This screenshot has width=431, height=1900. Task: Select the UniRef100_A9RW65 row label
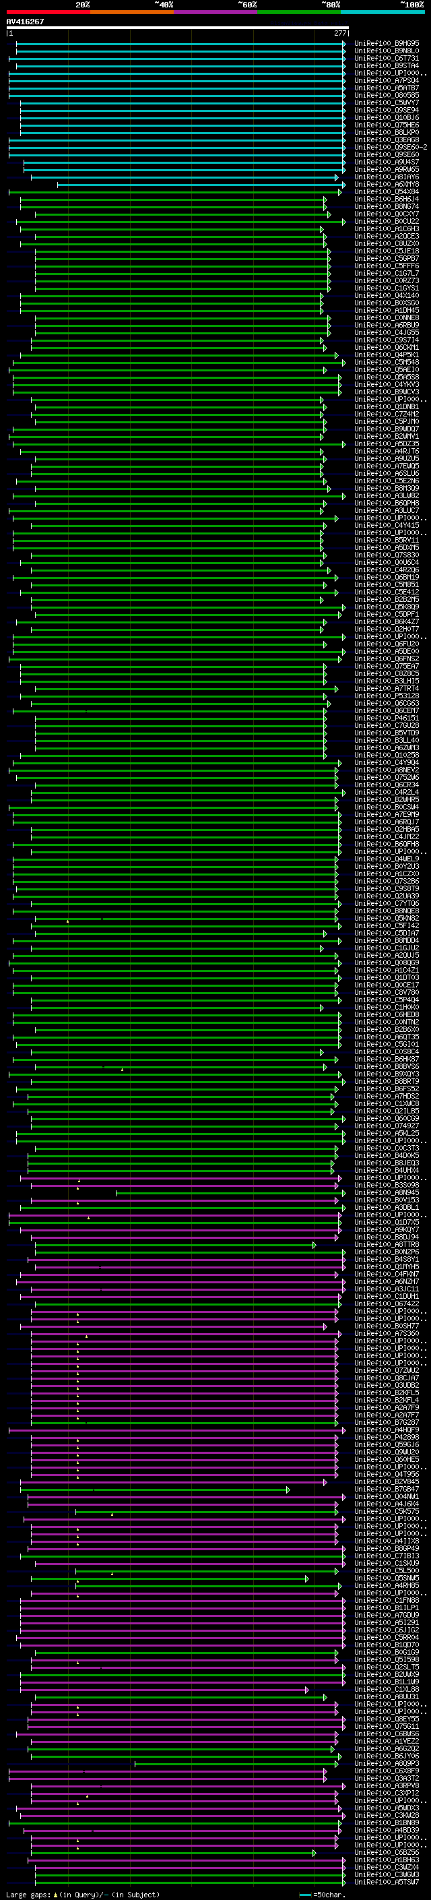click(387, 169)
